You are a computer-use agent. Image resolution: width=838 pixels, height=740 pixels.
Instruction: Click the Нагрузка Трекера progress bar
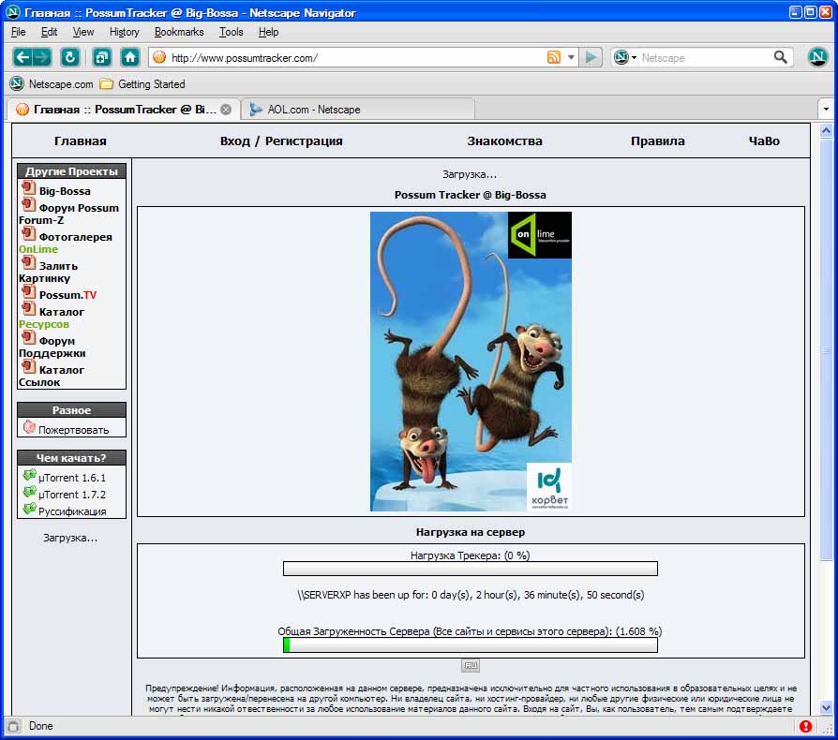(471, 569)
